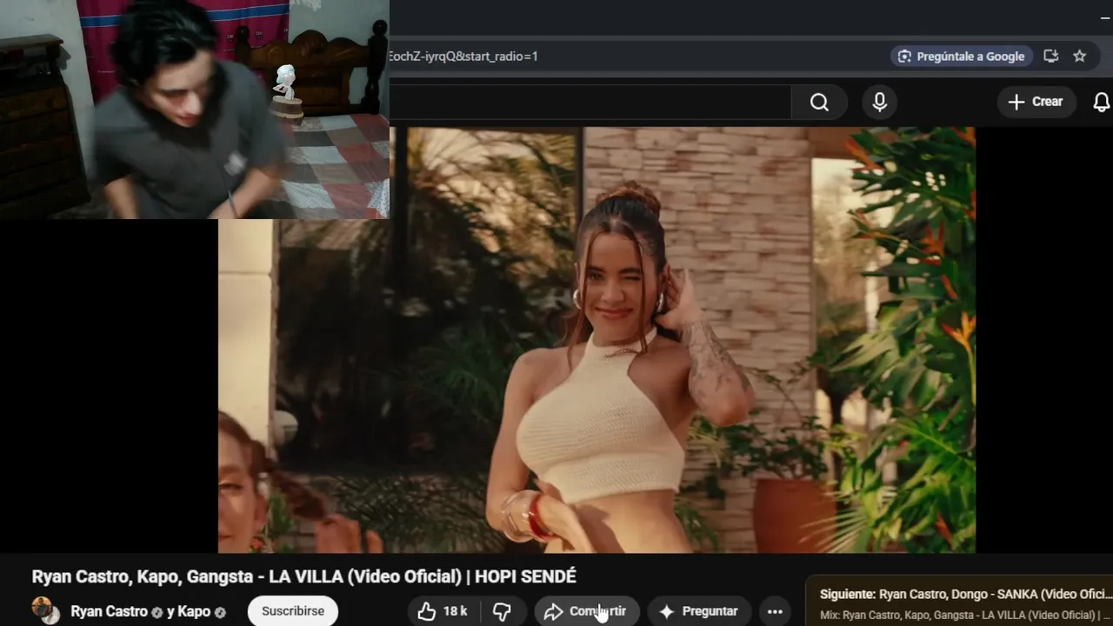Minimize the browser window
1113x626 pixels.
1105,17
